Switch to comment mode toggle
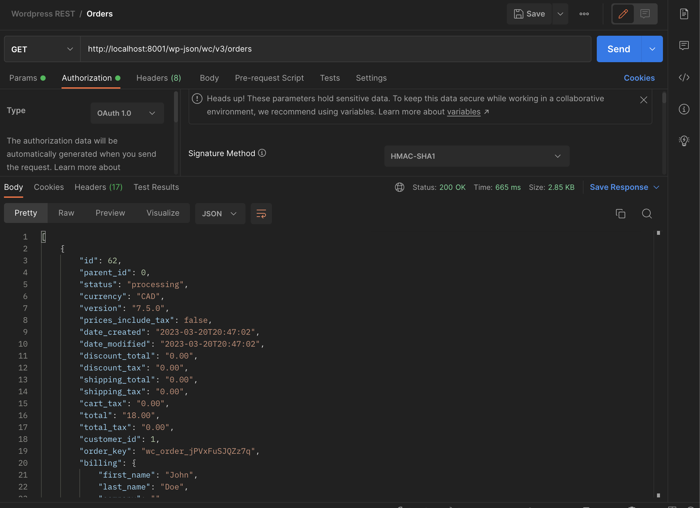The image size is (700, 508). (x=645, y=14)
